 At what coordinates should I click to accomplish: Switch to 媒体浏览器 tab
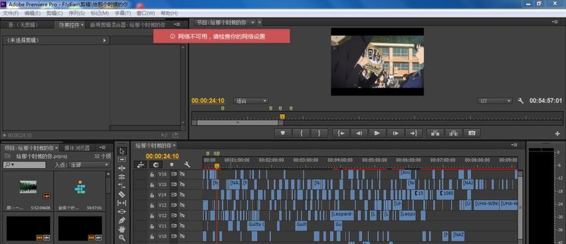77,148
